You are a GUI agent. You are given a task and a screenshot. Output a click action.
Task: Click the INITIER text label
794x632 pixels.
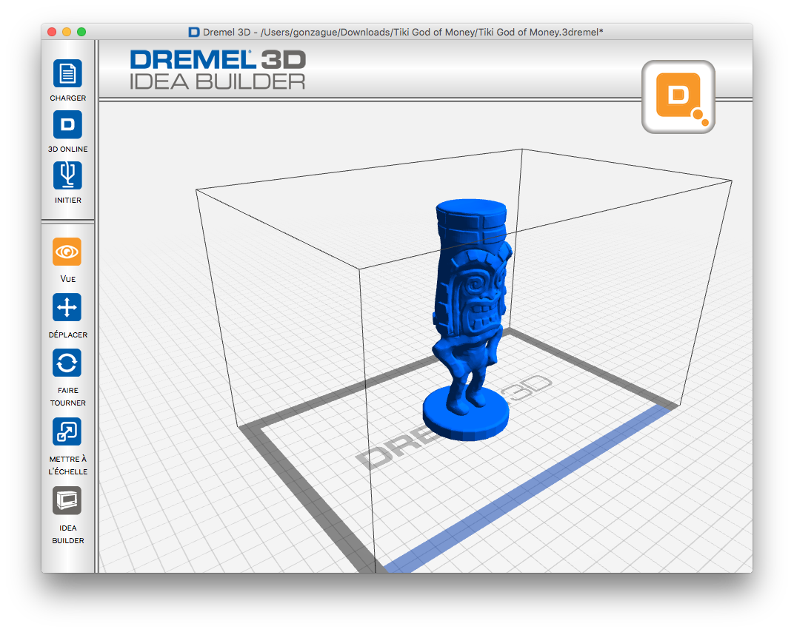(x=67, y=201)
